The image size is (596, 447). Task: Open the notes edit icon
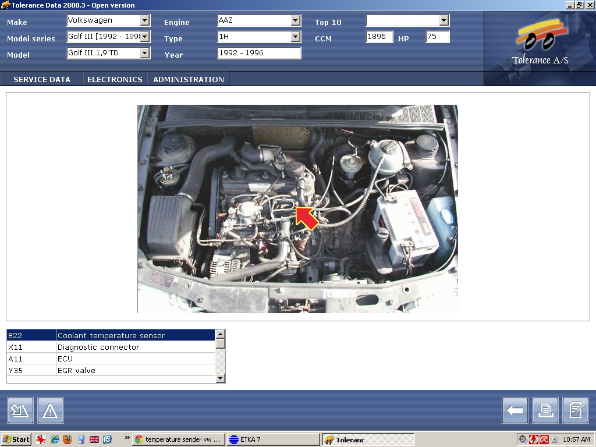point(576,410)
